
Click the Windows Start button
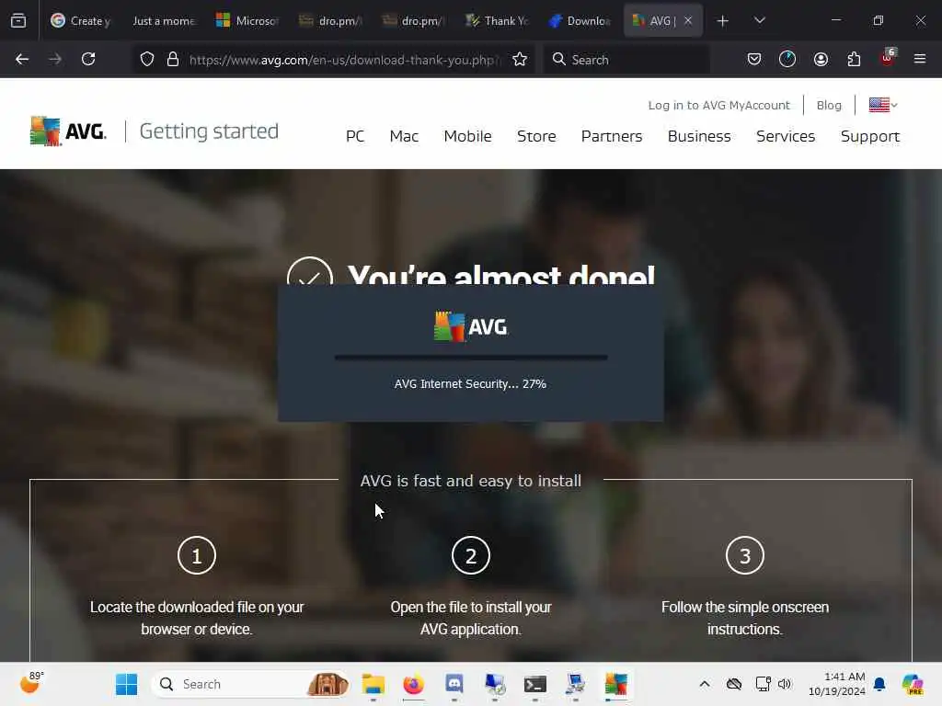[127, 684]
